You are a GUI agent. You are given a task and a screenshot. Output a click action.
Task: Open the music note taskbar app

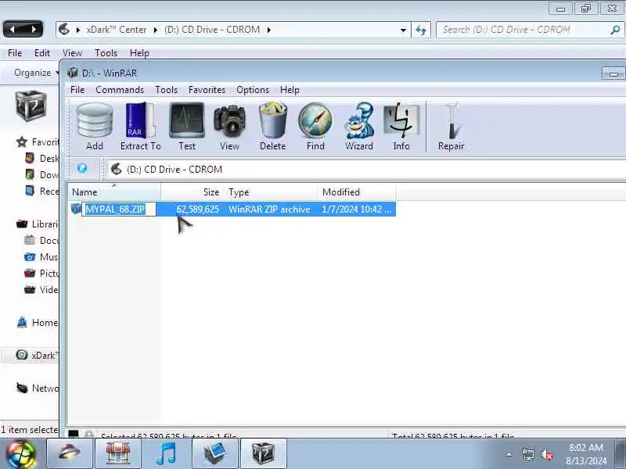click(166, 453)
